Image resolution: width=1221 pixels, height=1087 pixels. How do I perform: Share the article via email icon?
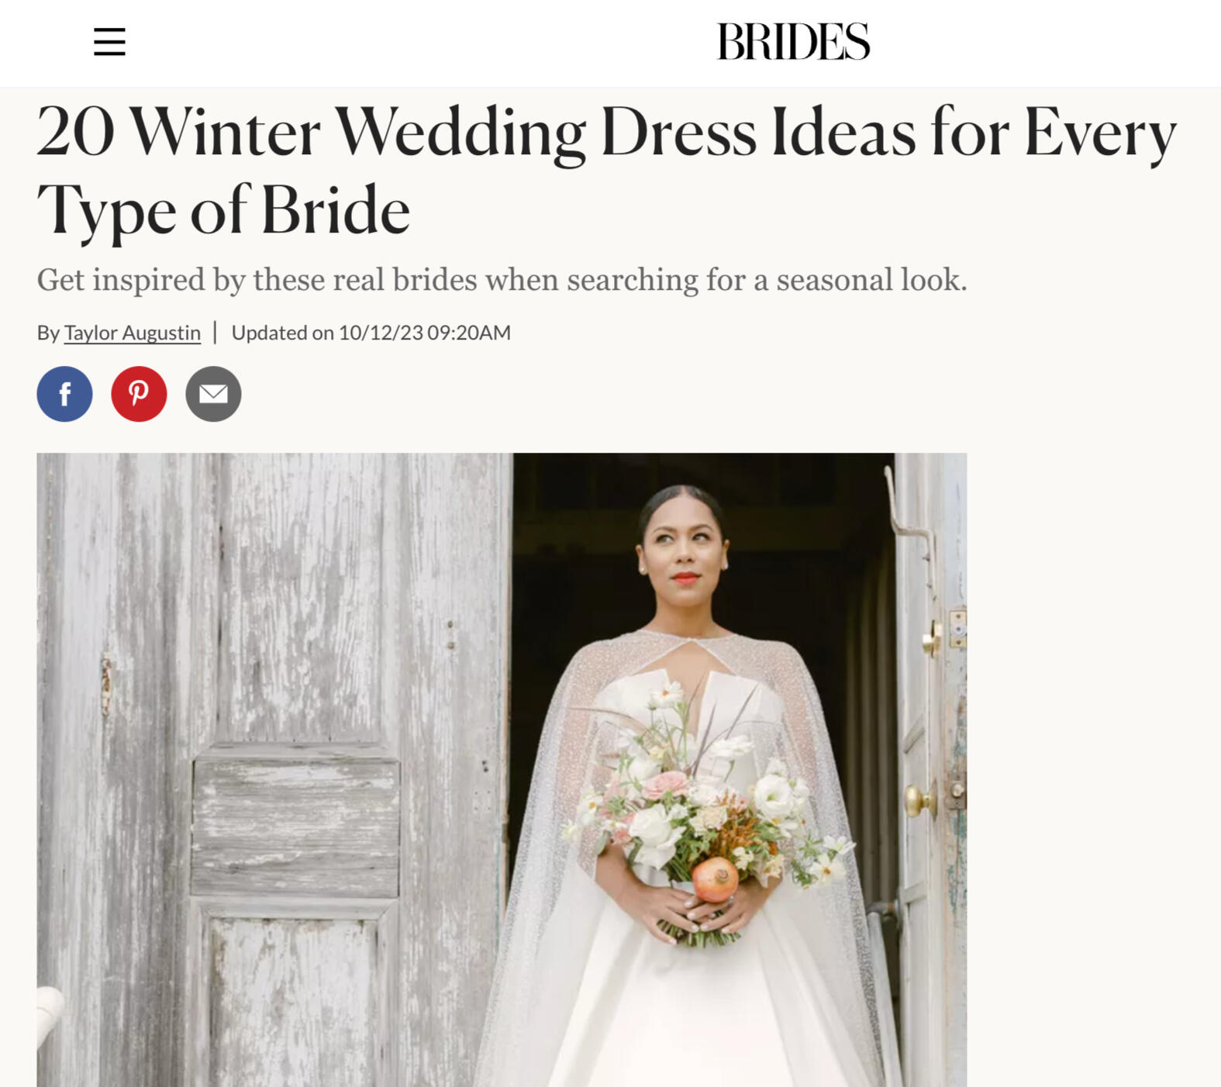(x=213, y=394)
